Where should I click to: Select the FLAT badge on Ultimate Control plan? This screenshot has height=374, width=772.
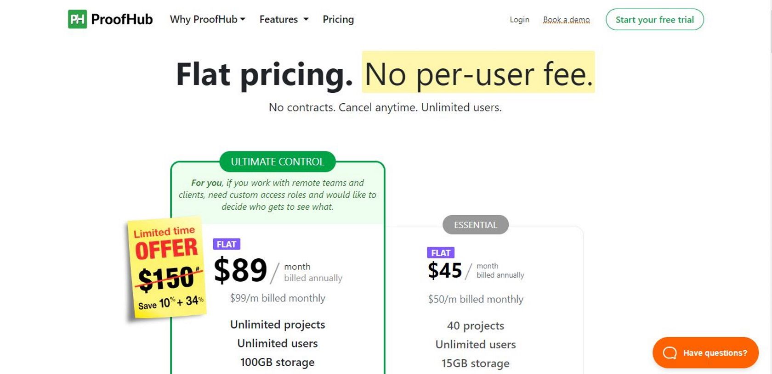(226, 244)
